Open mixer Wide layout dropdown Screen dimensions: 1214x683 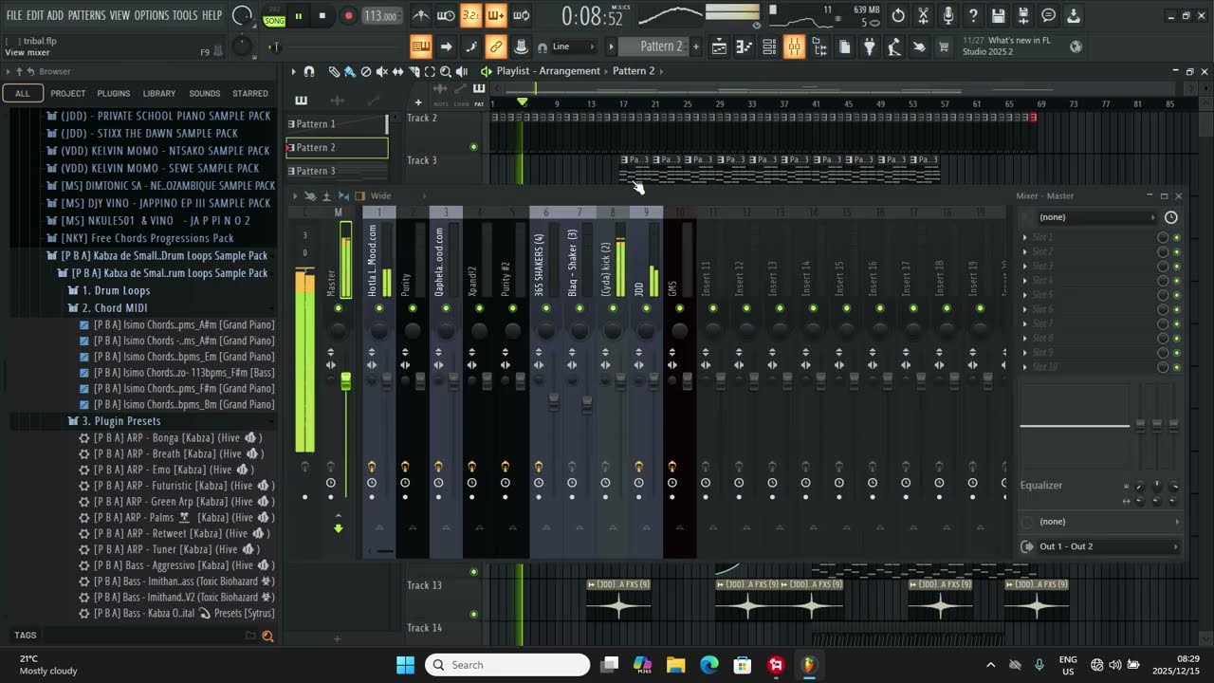[380, 196]
